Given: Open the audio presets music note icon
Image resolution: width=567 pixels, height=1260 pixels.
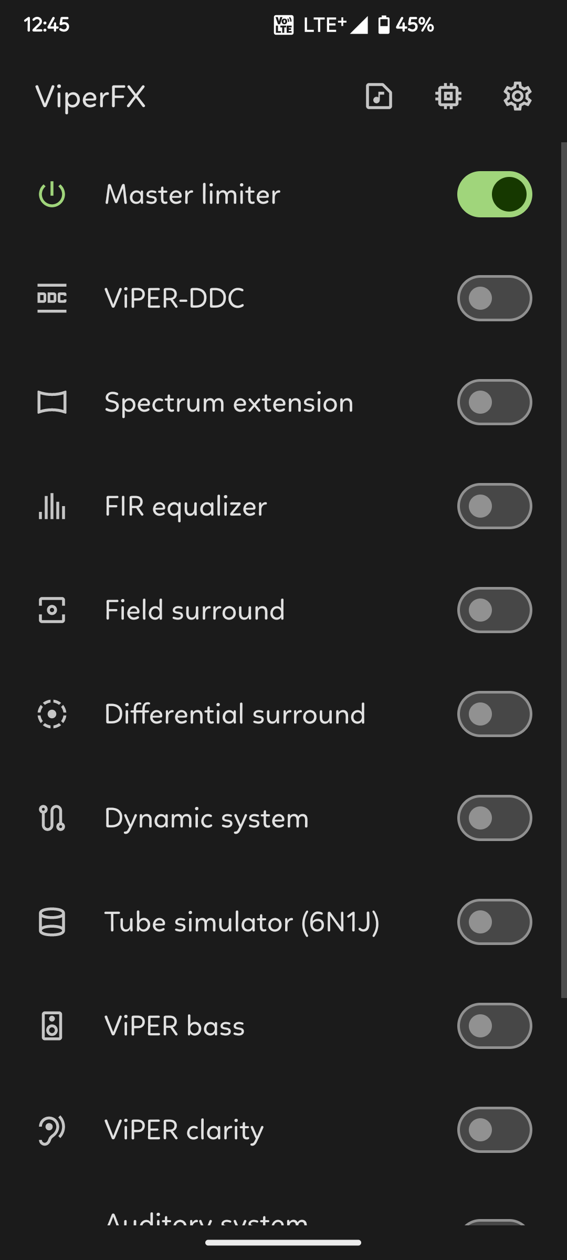Looking at the screenshot, I should 379,96.
